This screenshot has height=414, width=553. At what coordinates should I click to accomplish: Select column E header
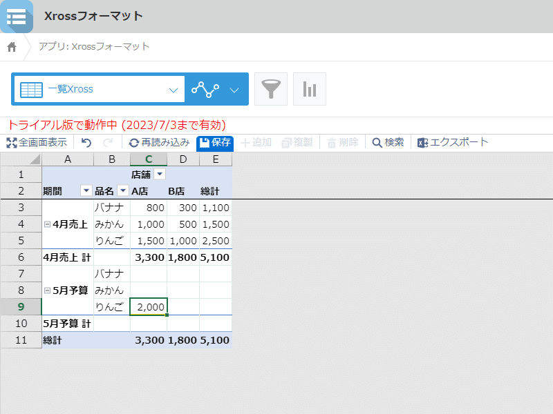[216, 159]
